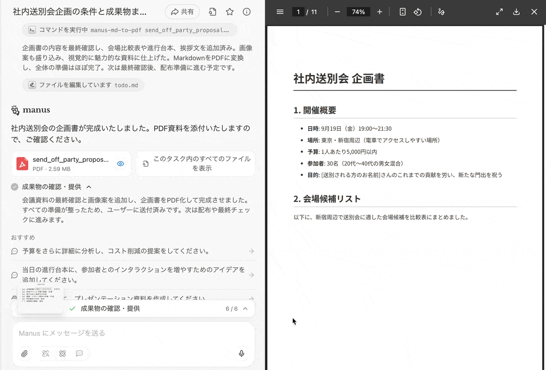Start voice input with the microphone icon
Viewport: 546px width, 370px height.
pos(242,354)
